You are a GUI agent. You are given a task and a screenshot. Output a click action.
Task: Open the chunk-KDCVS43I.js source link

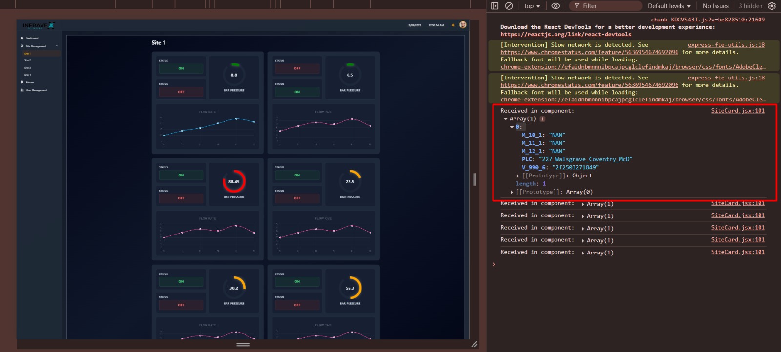click(x=707, y=20)
